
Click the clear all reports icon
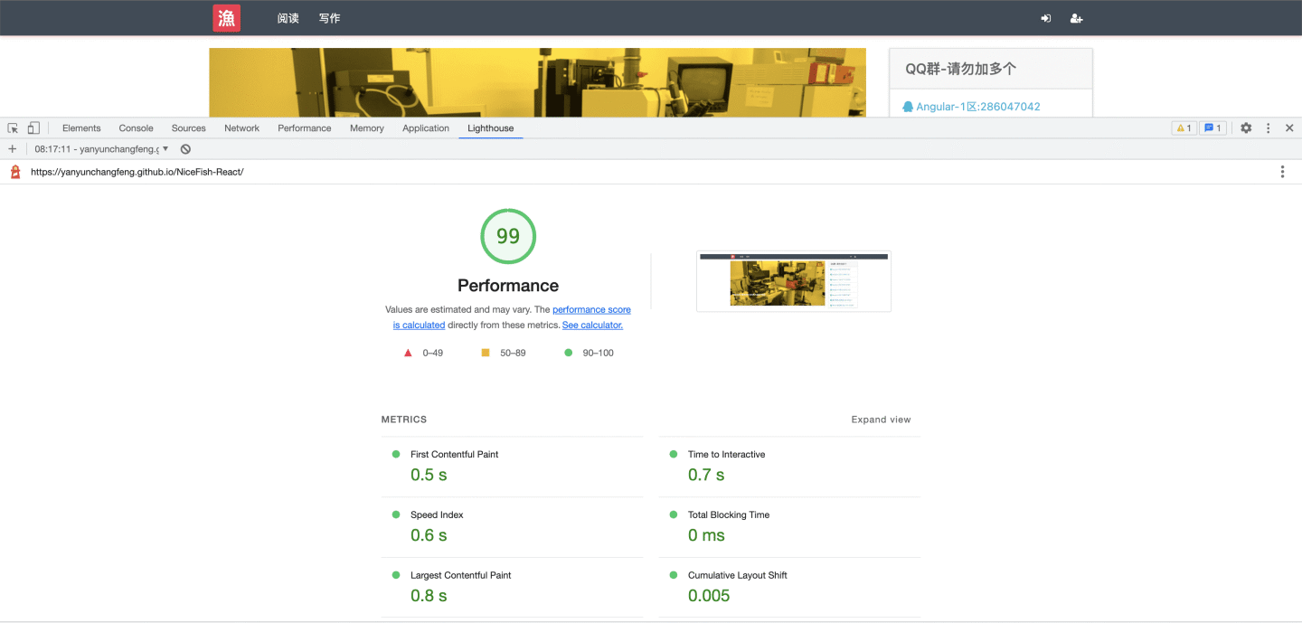pos(185,149)
